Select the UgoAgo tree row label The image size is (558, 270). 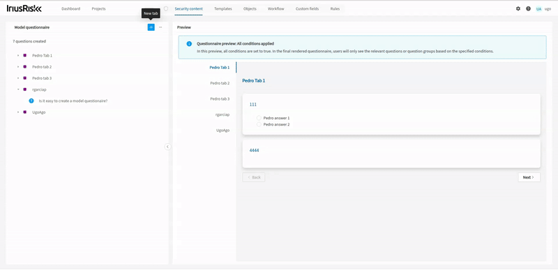(x=39, y=112)
